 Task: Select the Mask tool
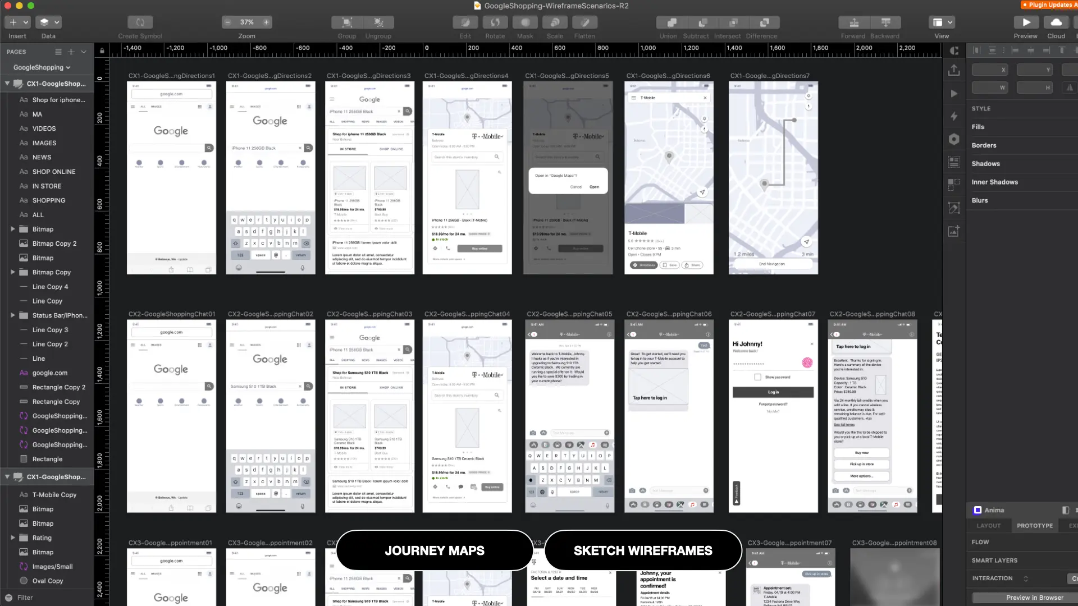tap(525, 22)
